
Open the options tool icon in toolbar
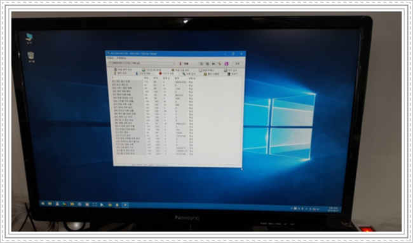pyautogui.click(x=219, y=64)
